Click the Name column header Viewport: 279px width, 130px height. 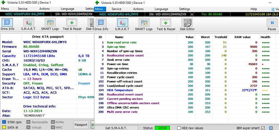coord(119,37)
